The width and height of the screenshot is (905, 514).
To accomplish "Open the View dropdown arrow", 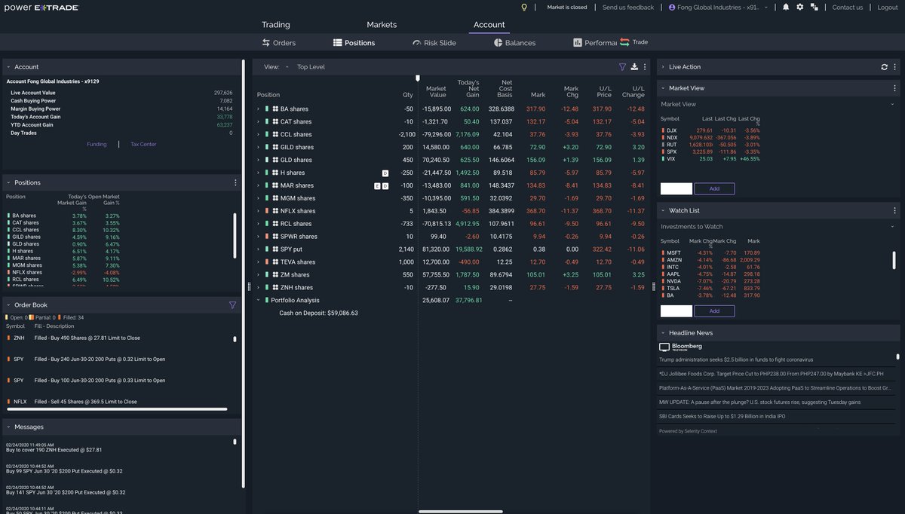I will click(x=287, y=67).
